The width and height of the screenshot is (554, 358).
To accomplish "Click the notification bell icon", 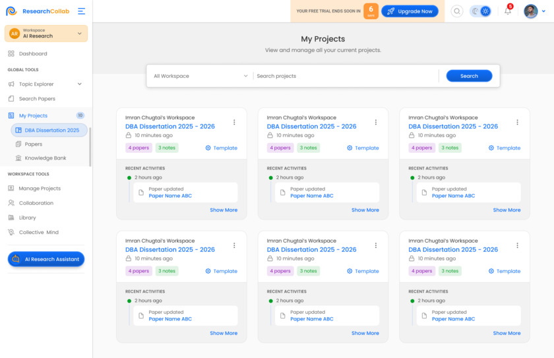I will coord(508,11).
